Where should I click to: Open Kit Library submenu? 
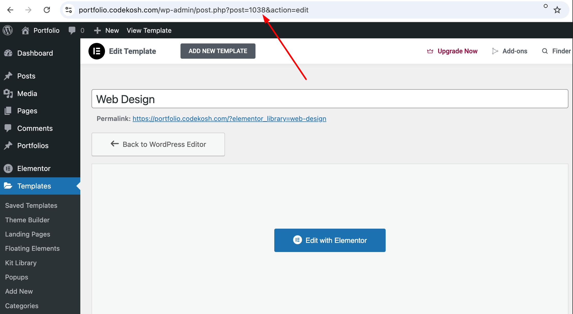(21, 263)
